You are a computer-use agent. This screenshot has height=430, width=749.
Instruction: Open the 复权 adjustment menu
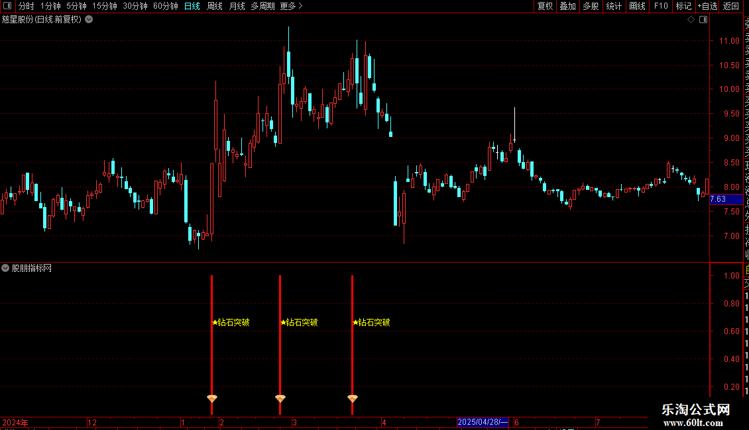[545, 6]
